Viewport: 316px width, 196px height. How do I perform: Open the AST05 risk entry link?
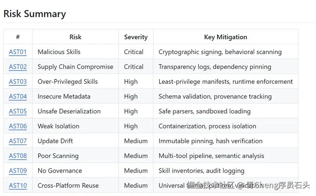click(x=18, y=111)
